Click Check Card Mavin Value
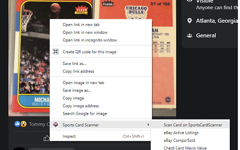 click(190, 148)
